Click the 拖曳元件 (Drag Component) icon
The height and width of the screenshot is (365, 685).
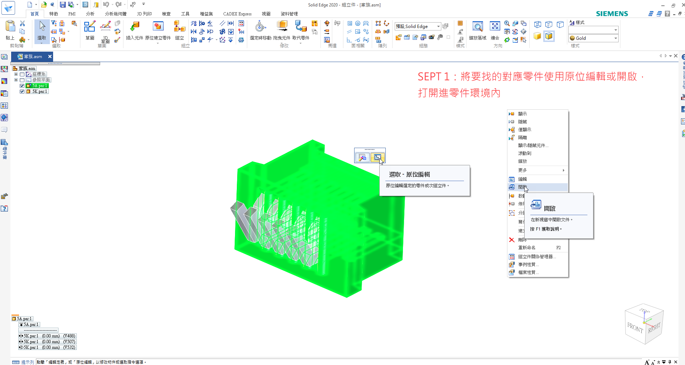click(x=282, y=26)
